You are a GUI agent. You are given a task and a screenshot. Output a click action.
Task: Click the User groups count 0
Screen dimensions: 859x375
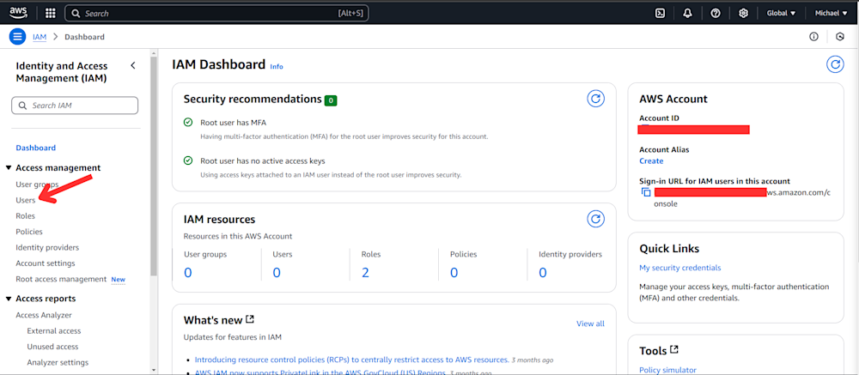pyautogui.click(x=188, y=272)
